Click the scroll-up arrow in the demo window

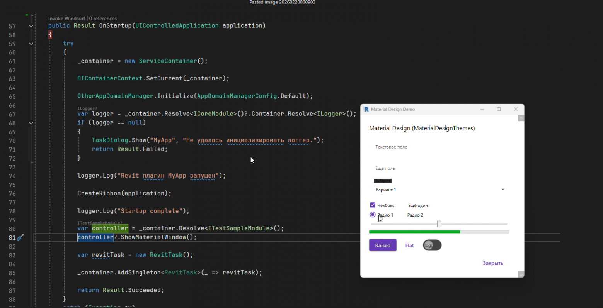click(x=521, y=118)
